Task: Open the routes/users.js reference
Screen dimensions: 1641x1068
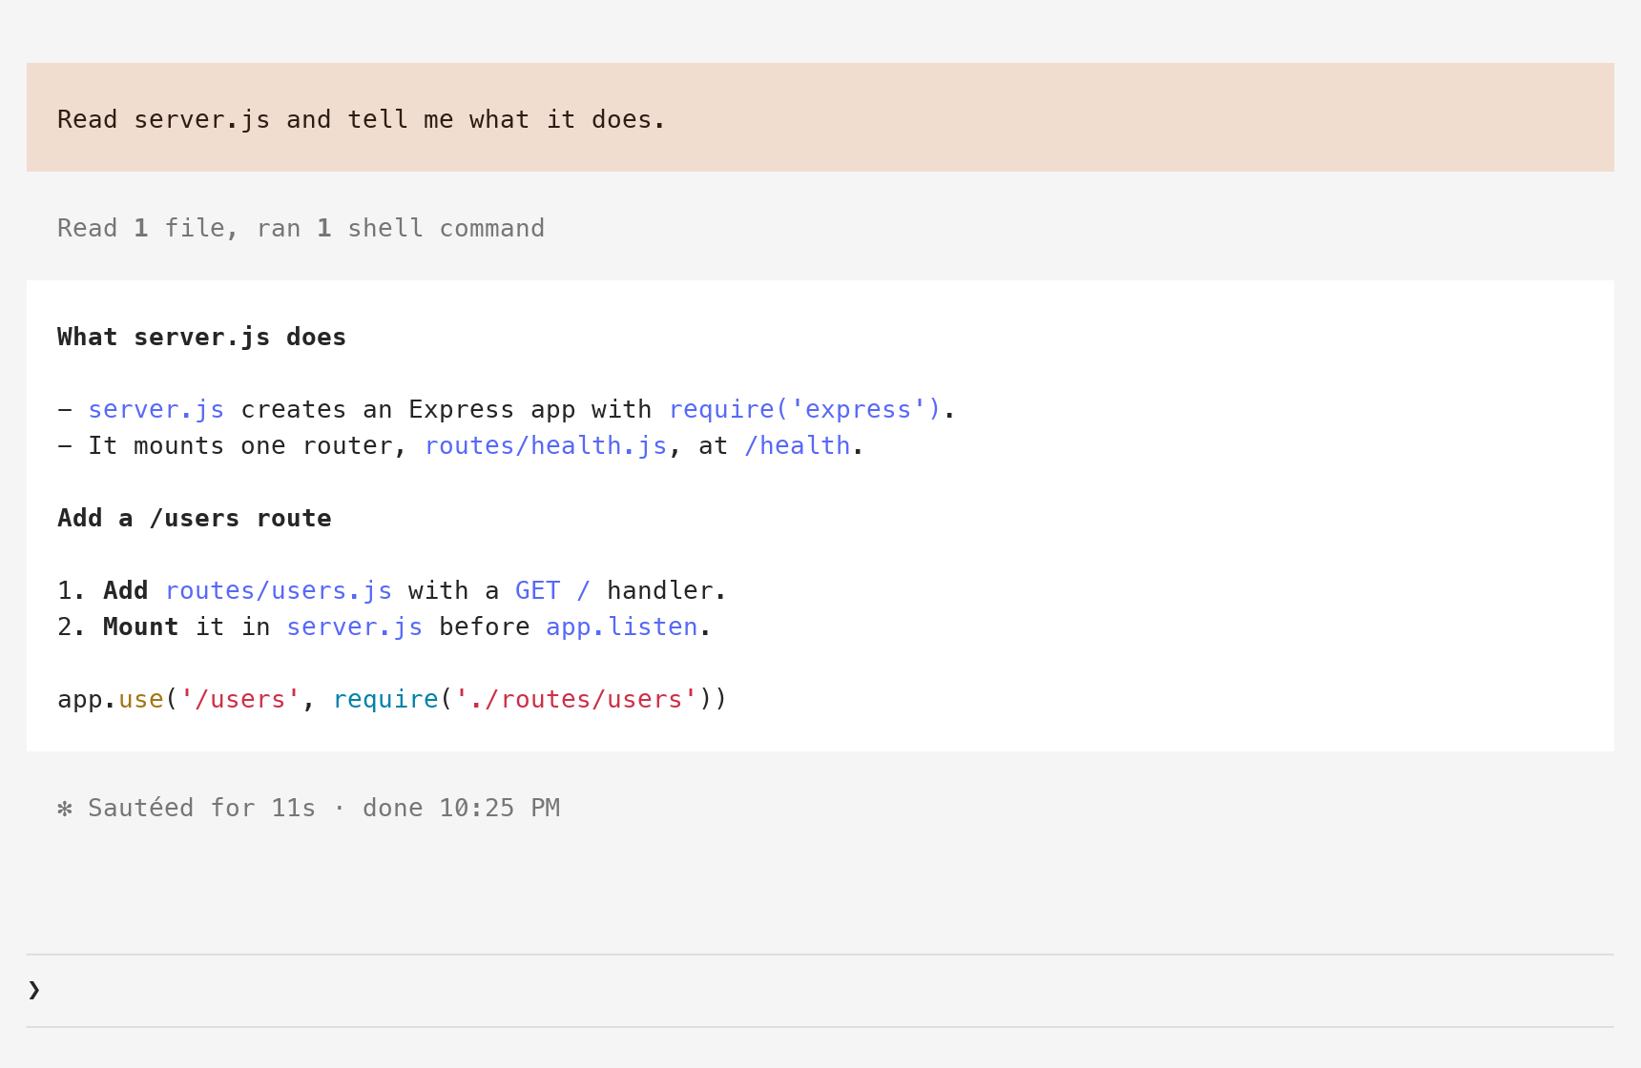Action: 279,591
